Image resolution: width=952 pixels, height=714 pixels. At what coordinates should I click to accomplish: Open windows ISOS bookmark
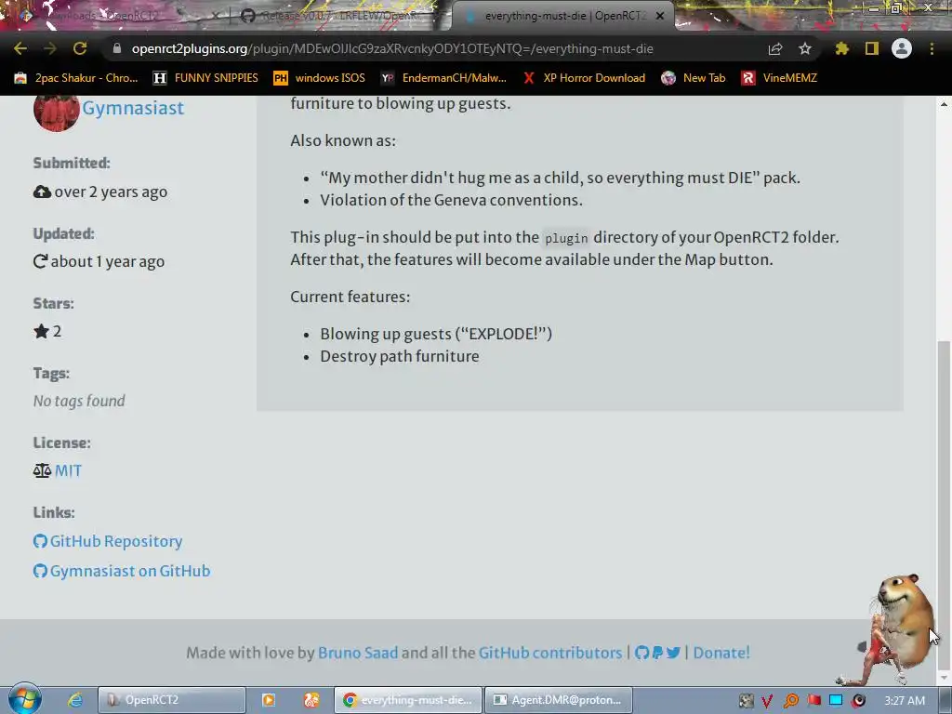pos(320,78)
